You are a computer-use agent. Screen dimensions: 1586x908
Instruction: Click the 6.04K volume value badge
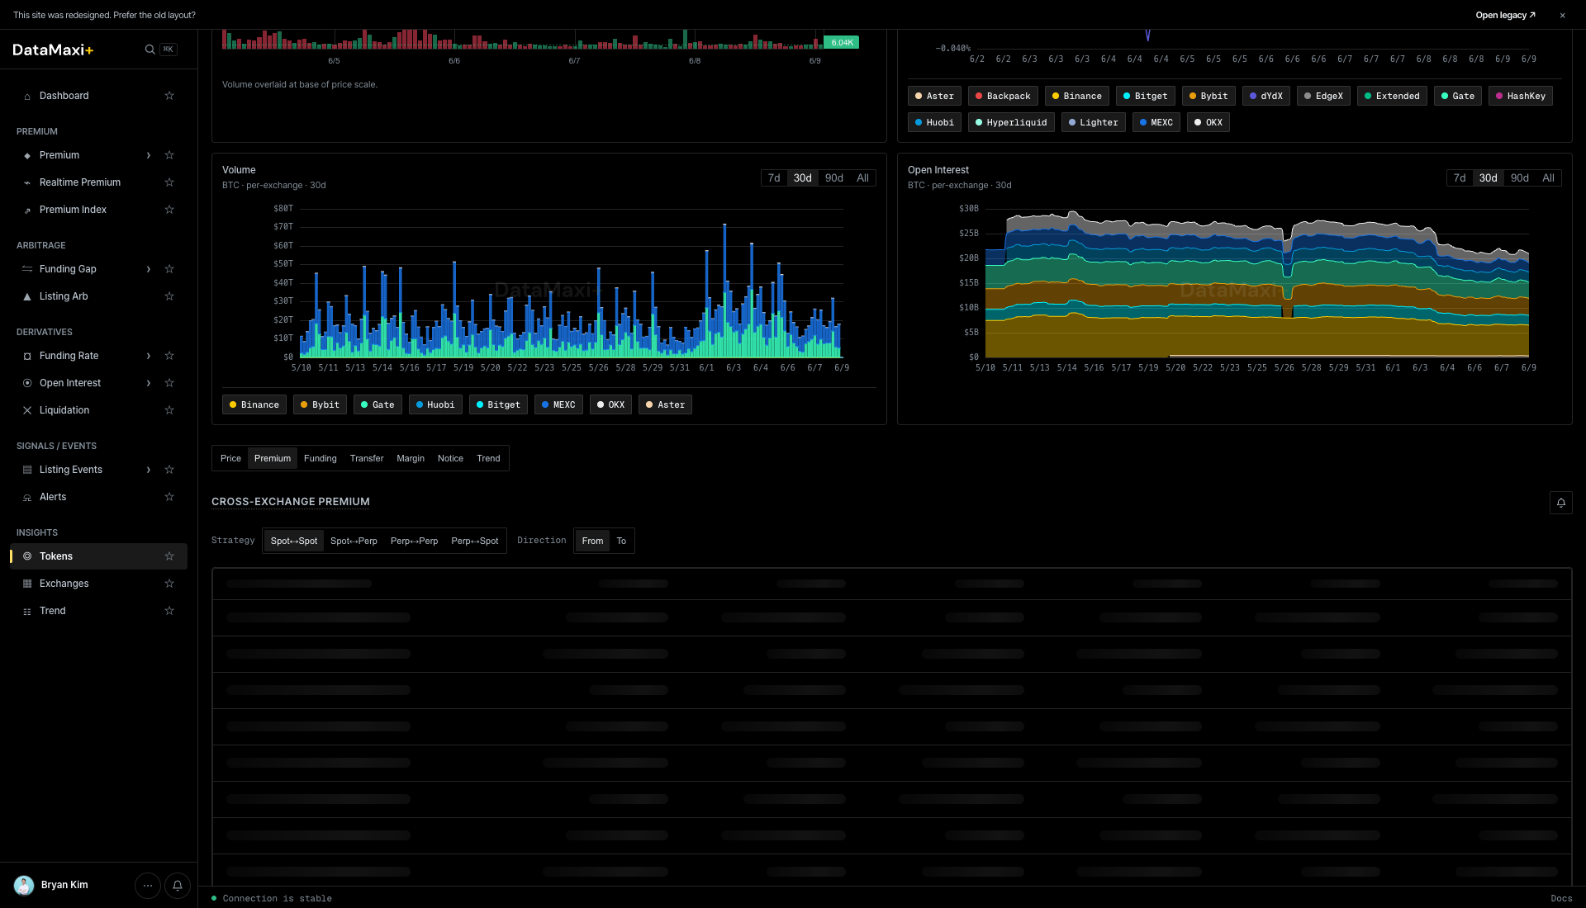pos(842,42)
